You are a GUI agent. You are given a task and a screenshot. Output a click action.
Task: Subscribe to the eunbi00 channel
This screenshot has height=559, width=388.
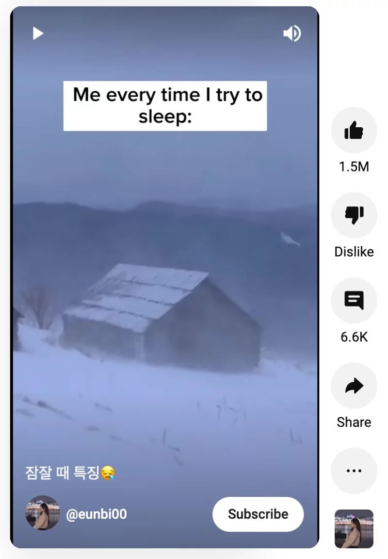pyautogui.click(x=258, y=514)
